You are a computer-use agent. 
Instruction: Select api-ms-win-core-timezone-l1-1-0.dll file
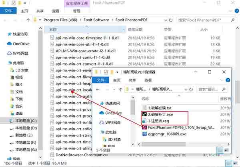[x=87, y=38]
